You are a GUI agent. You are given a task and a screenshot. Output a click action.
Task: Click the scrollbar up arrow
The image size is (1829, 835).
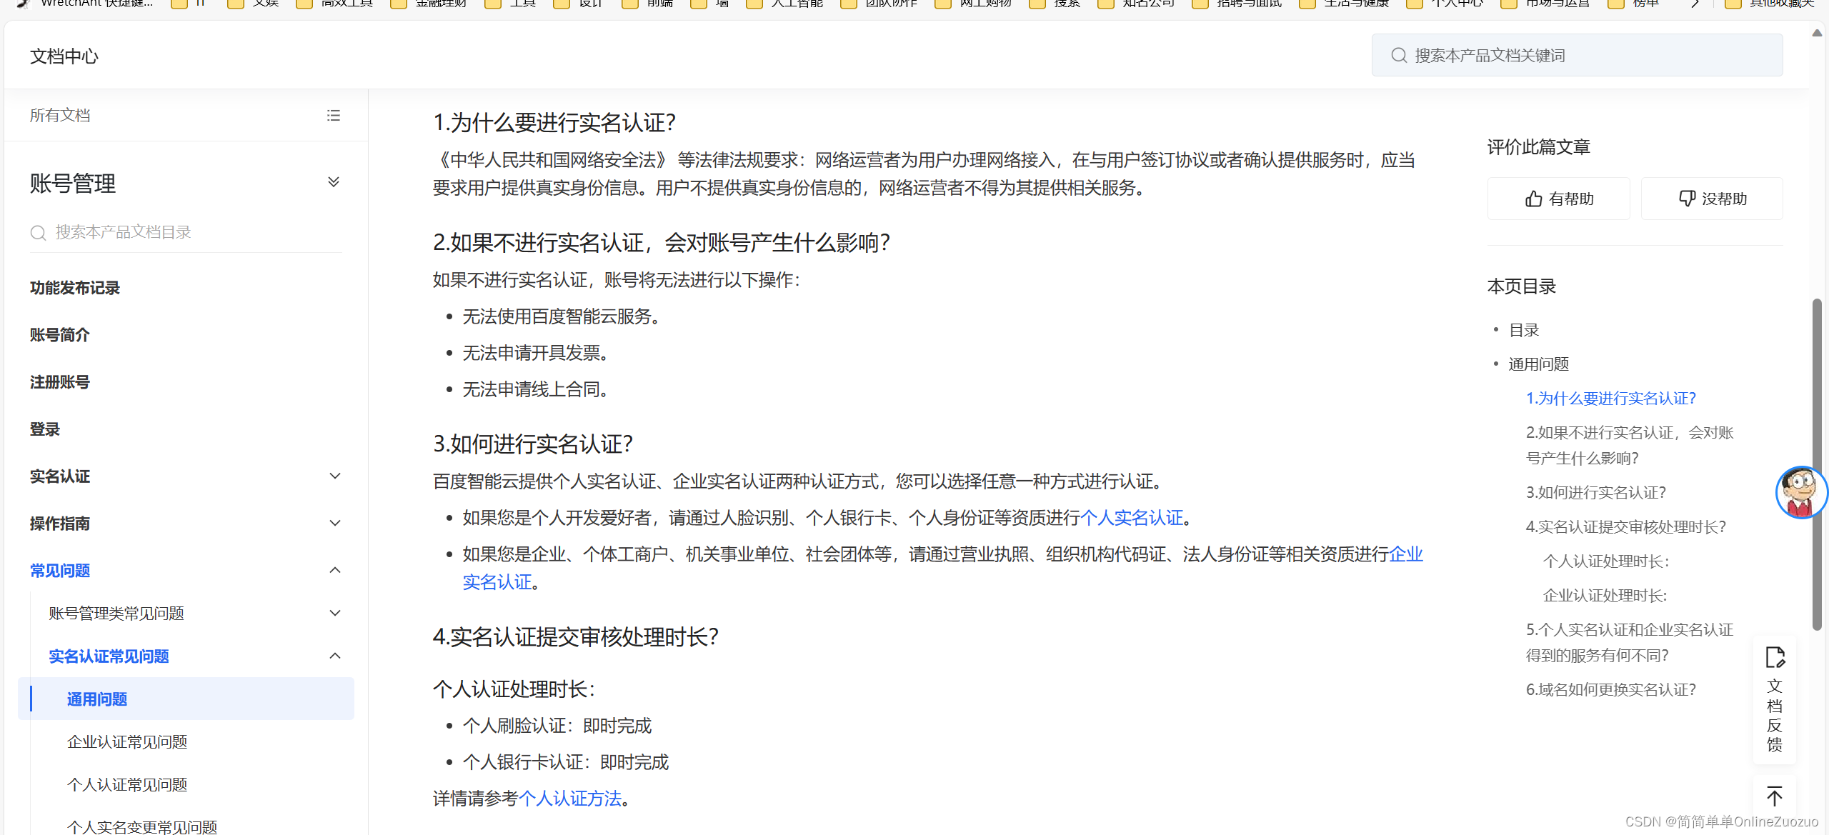point(1818,33)
